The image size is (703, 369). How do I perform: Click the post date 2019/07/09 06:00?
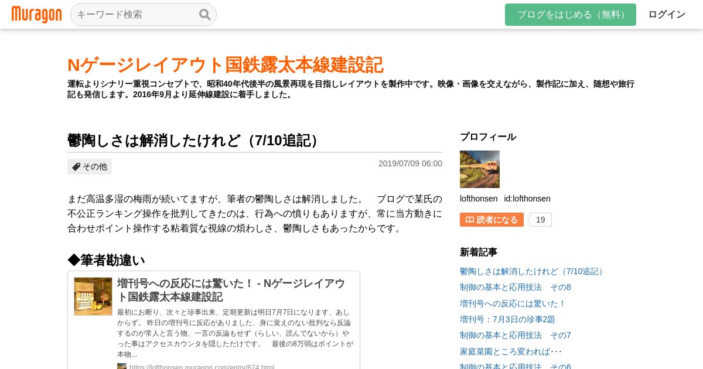pyautogui.click(x=410, y=163)
